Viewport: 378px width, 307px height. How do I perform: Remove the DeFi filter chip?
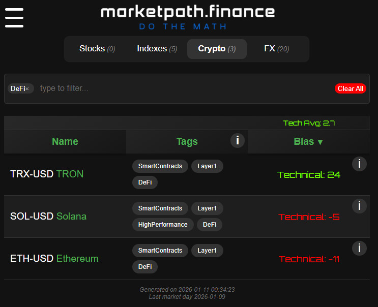coord(27,88)
